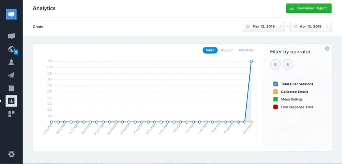
Task: Open the knowledge base book icon
Action: (11, 88)
